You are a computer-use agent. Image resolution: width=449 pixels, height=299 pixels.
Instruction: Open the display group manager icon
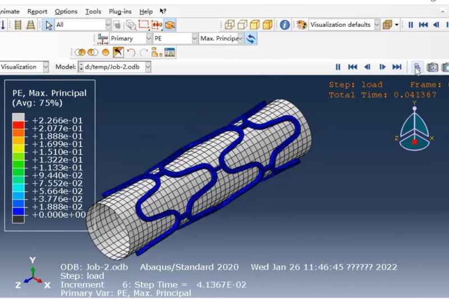coord(169,52)
